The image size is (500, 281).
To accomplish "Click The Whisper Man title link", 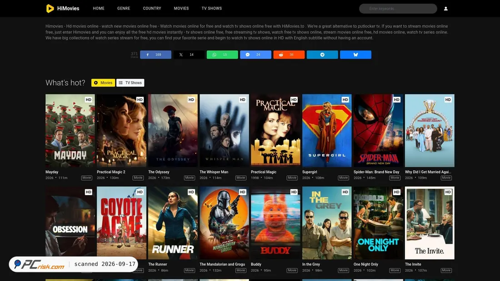I will coord(214,172).
